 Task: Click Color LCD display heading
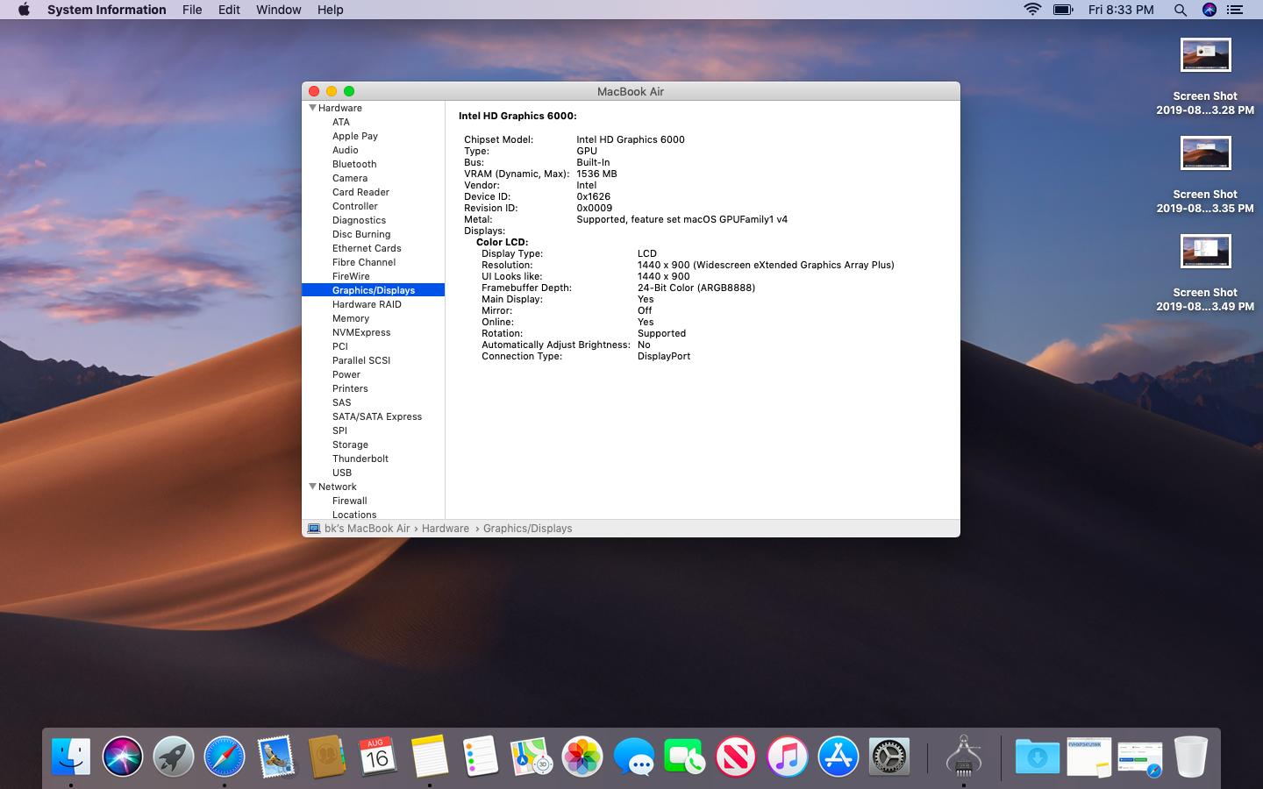pos(502,242)
